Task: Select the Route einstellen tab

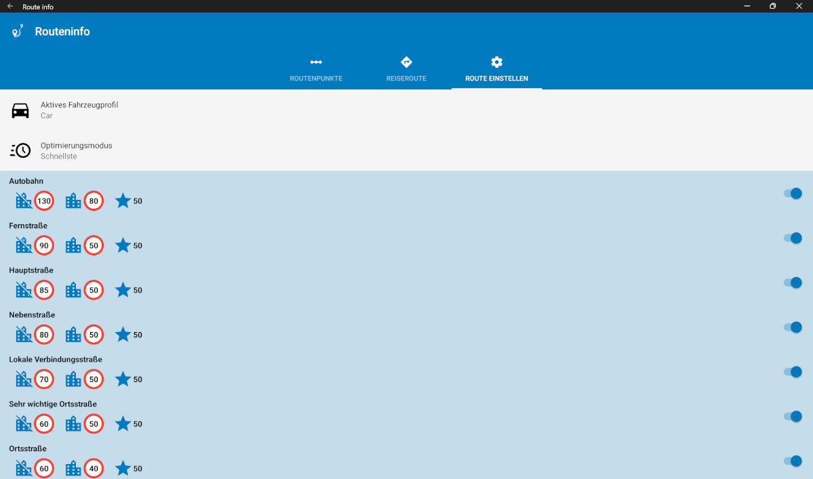Action: (x=497, y=70)
